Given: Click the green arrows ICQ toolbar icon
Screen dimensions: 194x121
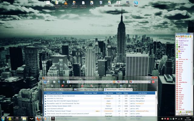Looking at the screenshot, I should 188,36.
